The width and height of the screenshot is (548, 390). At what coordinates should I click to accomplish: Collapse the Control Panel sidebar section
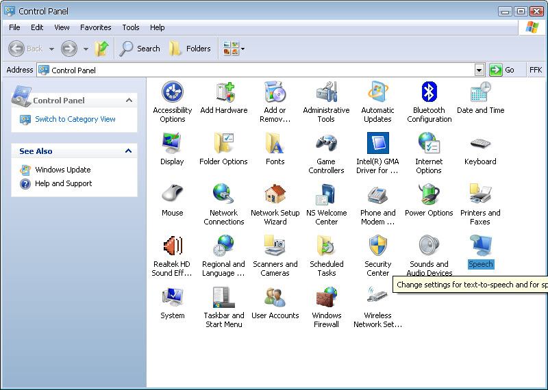(129, 101)
